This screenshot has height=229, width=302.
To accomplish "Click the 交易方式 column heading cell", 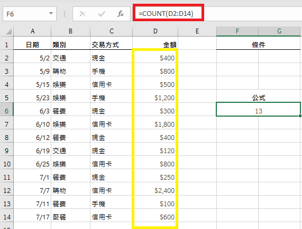I will (x=111, y=45).
